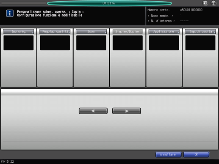Click the black preview box under Regolaz qualità

[x=55, y=43]
